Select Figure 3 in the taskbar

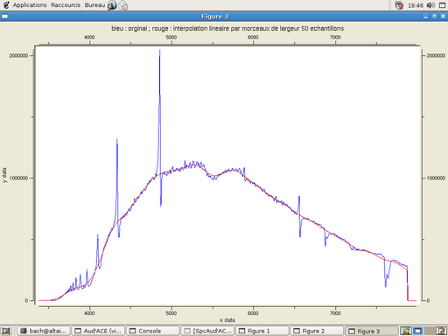372,331
